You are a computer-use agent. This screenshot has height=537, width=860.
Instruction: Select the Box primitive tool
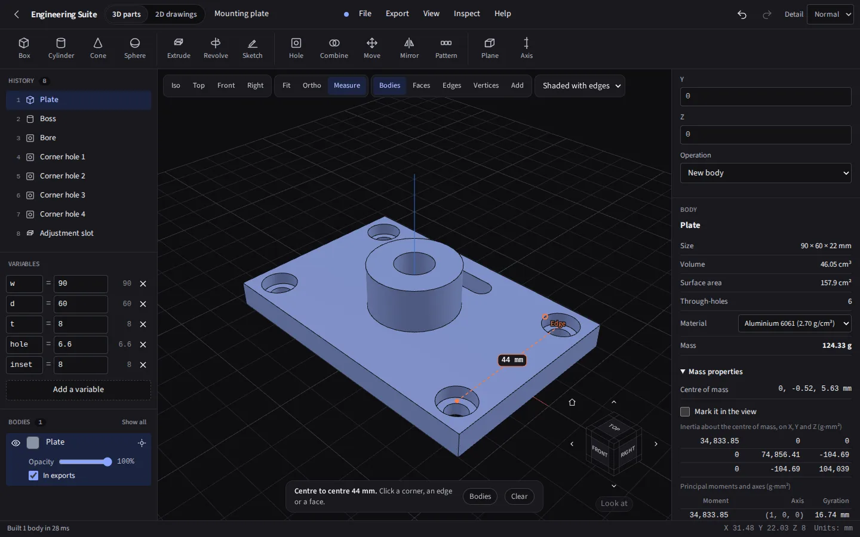tap(24, 48)
